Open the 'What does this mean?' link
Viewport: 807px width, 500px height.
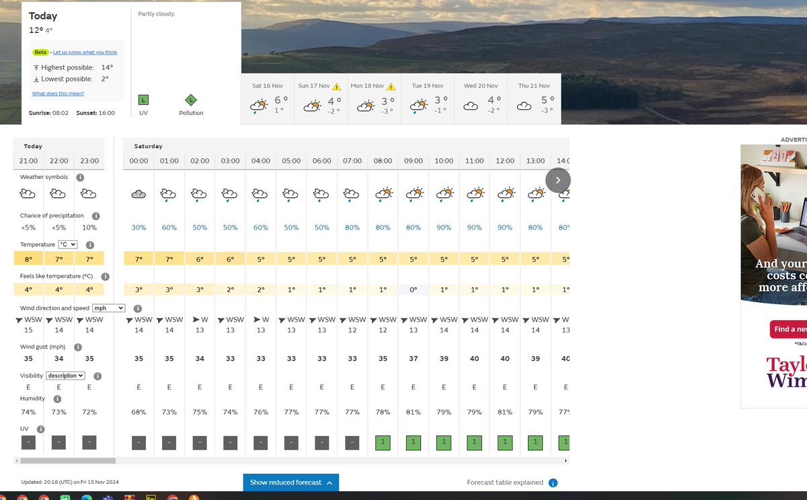coord(58,94)
